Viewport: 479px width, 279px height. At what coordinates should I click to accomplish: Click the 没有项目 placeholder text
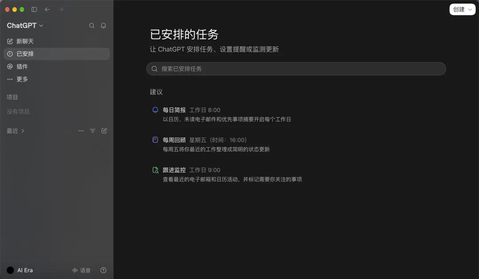(x=18, y=111)
